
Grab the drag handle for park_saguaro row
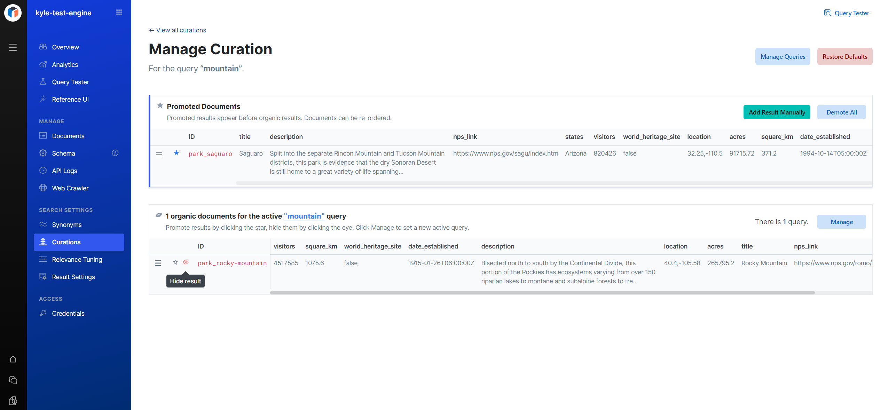(159, 153)
